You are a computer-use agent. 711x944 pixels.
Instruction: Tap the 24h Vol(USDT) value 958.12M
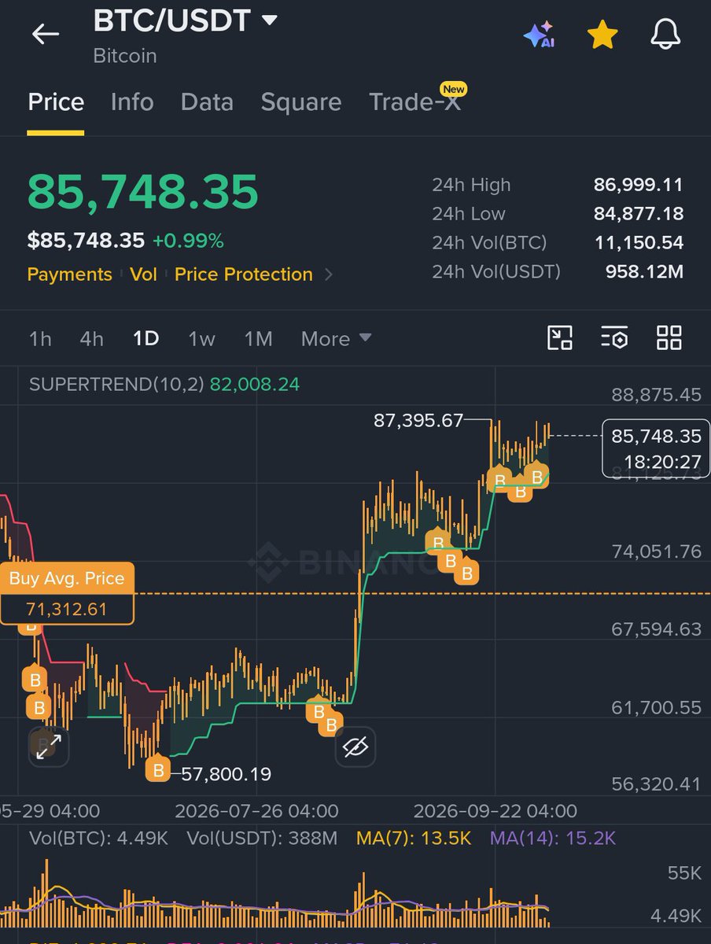click(x=644, y=272)
